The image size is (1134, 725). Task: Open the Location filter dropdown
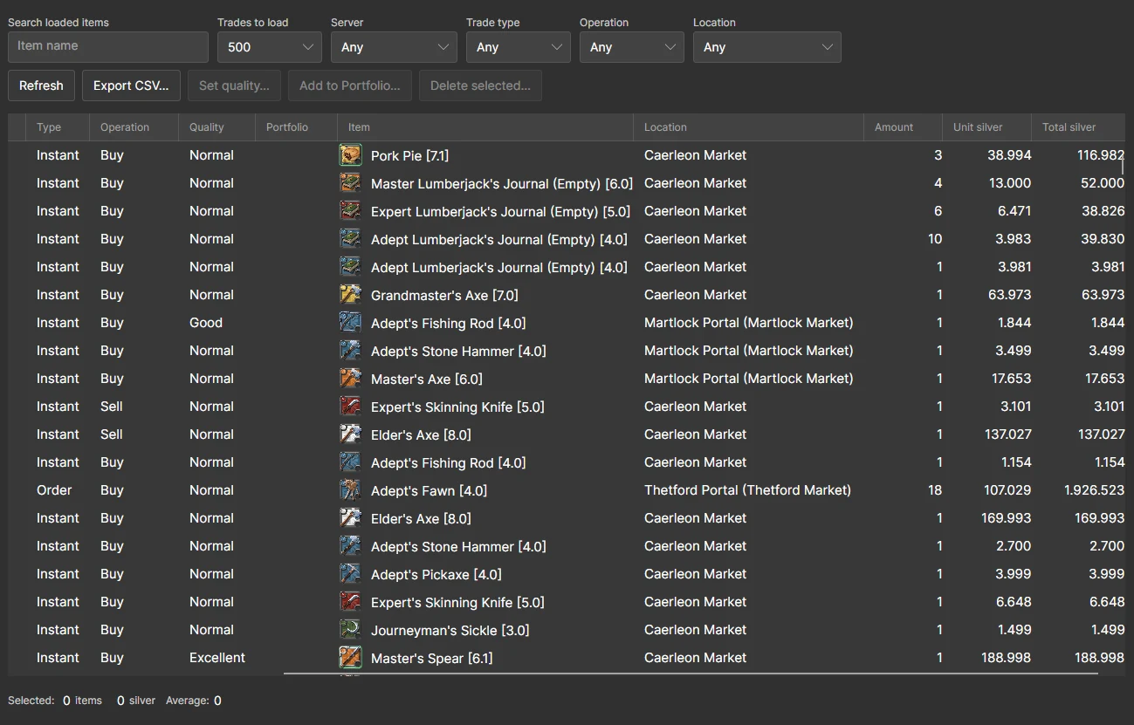tap(767, 47)
